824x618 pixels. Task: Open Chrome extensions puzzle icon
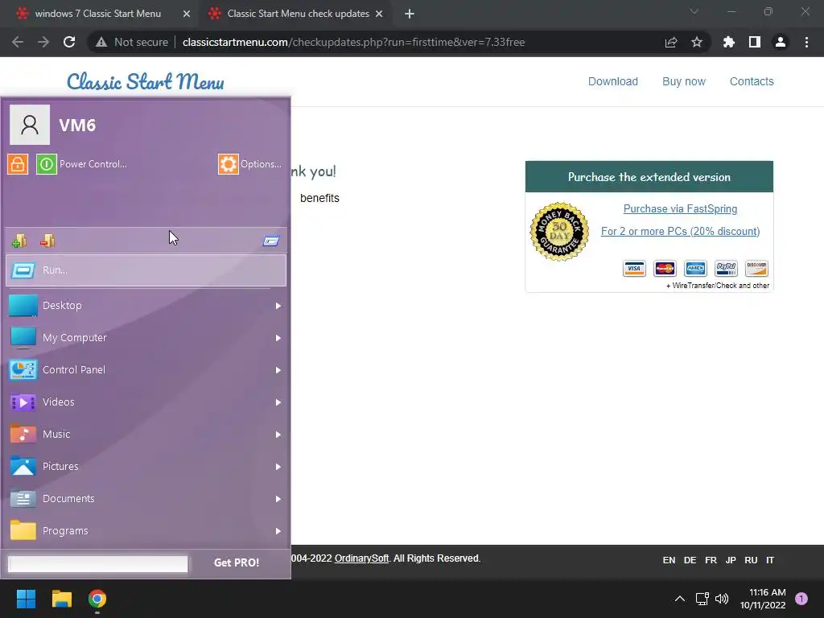pos(729,42)
